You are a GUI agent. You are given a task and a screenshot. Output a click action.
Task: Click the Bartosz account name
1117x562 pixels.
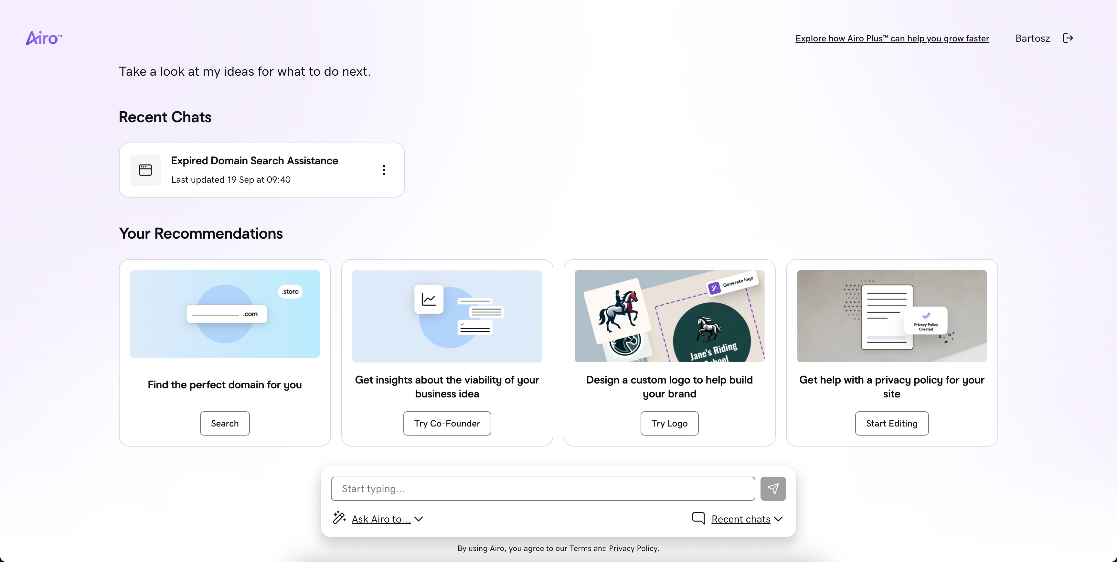coord(1032,38)
